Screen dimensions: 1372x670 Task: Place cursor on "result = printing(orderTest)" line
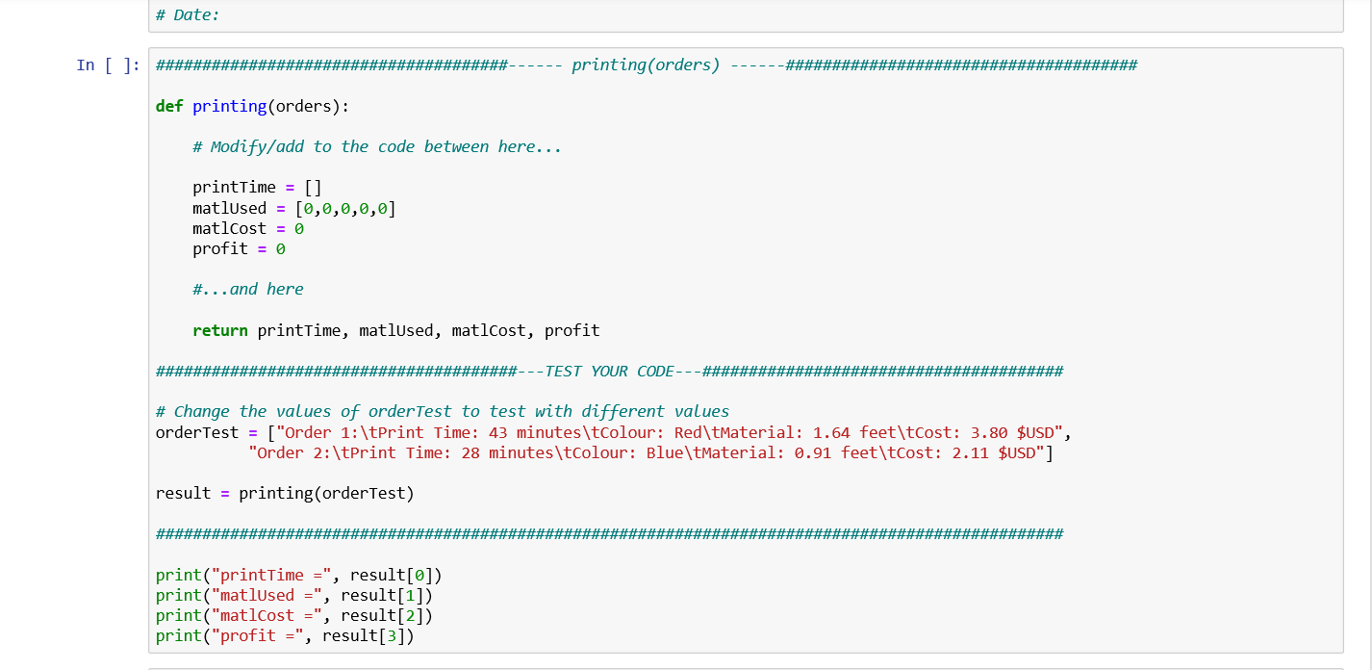pos(285,494)
